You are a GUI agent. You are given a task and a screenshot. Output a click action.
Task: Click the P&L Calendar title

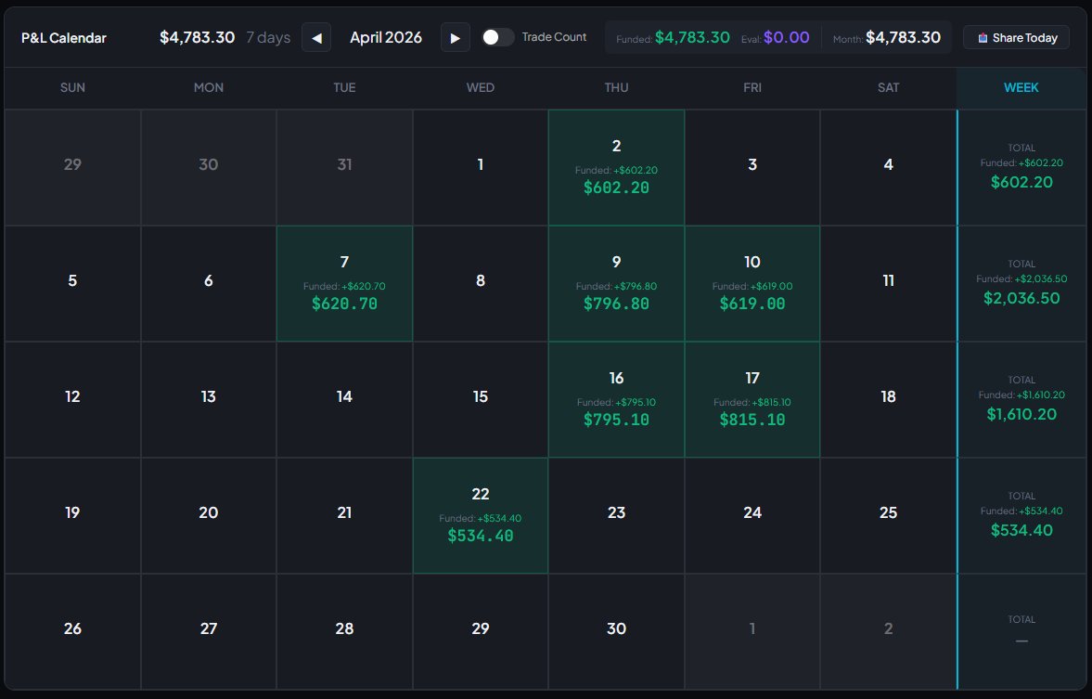64,38
